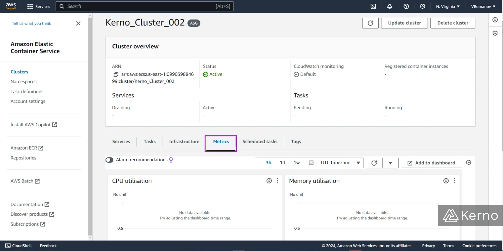The image size is (503, 251).
Task: Click the sidebar scrollbar up arrow
Action: 90,15
